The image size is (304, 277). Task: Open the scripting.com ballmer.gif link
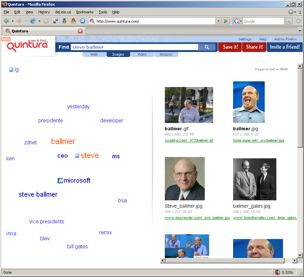tap(189, 140)
